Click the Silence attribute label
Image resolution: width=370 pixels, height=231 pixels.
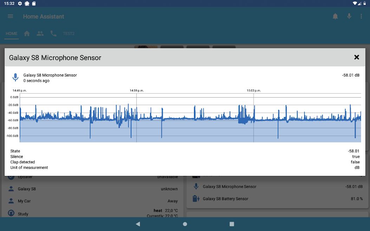17,157
